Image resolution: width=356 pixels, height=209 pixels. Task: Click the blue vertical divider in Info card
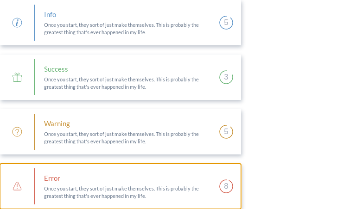pyautogui.click(x=34, y=23)
